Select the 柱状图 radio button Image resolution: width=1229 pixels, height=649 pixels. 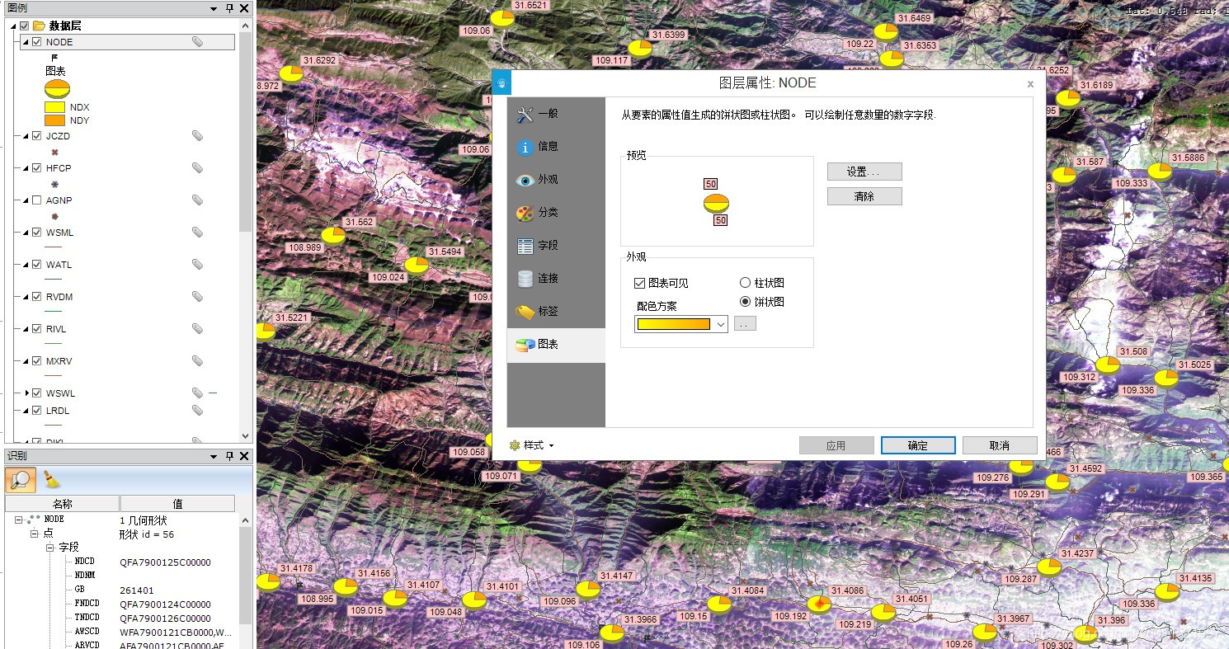tap(746, 282)
